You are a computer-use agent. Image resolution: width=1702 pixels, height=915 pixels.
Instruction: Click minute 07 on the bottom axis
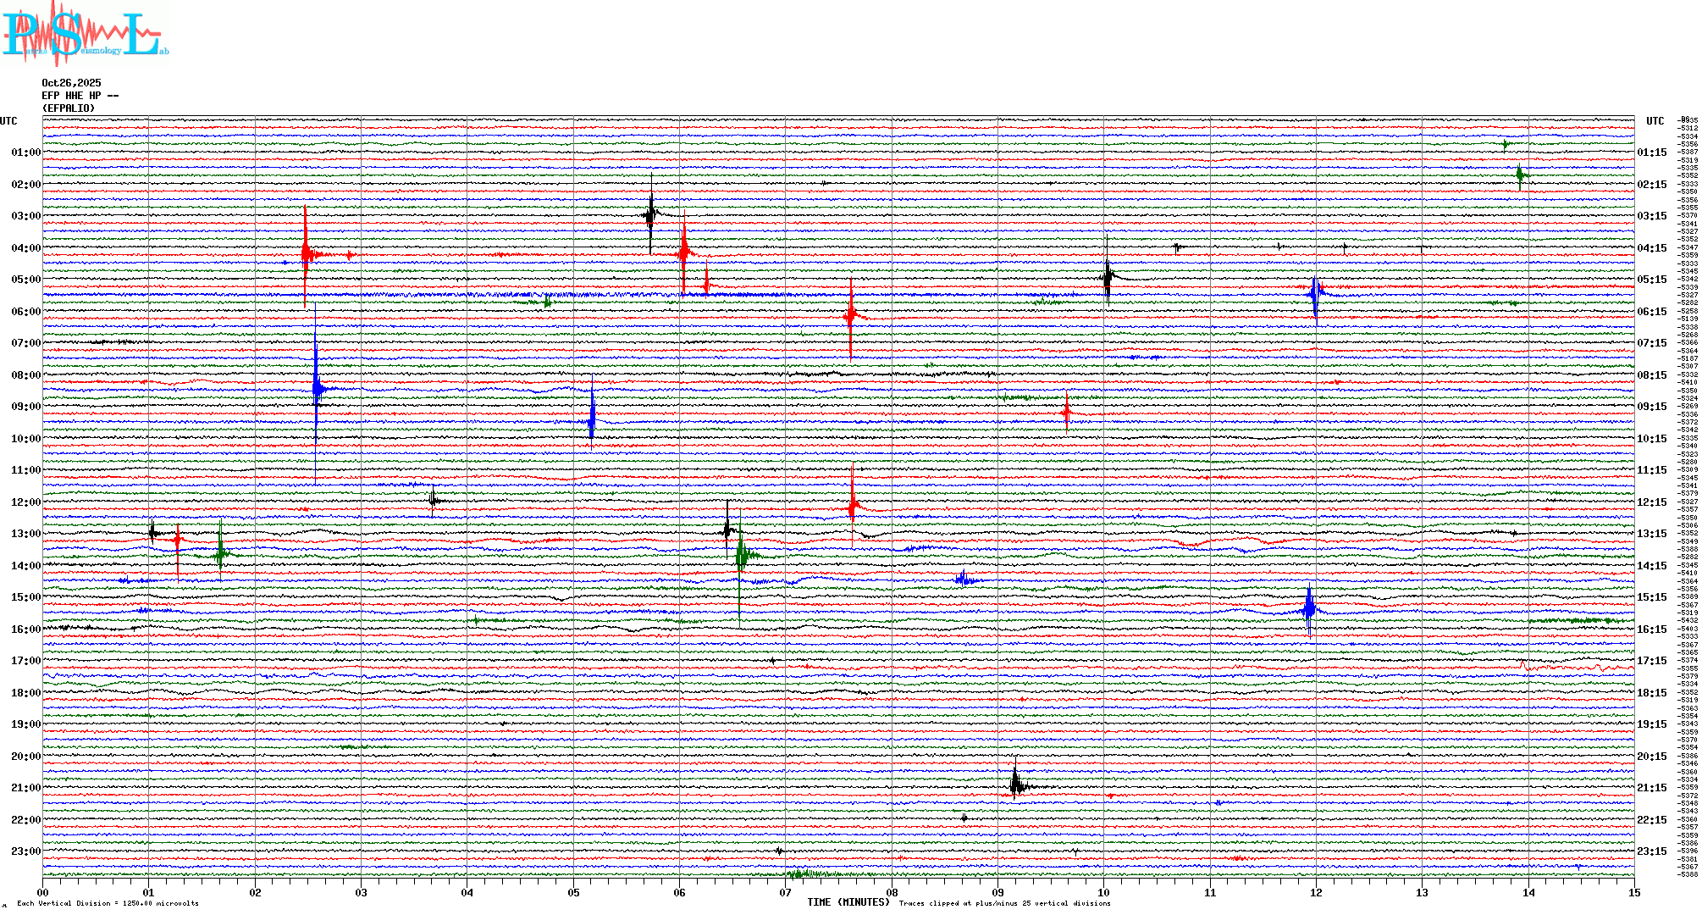tap(785, 893)
